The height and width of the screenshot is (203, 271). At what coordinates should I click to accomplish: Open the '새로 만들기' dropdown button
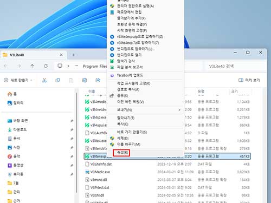tap(18, 80)
